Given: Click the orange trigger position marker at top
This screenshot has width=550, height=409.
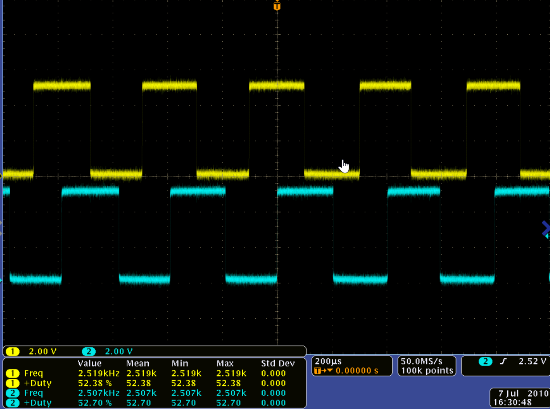Looking at the screenshot, I should tap(277, 6).
